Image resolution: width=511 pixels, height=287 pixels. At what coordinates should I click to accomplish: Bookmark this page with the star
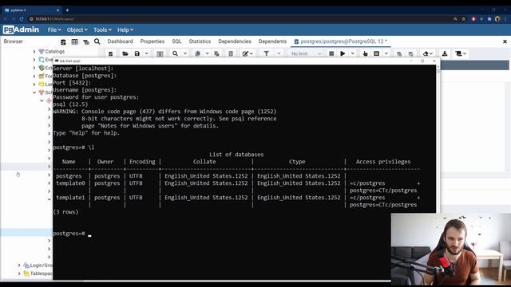point(463,19)
